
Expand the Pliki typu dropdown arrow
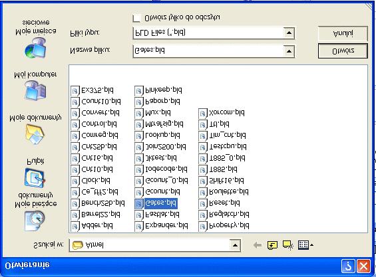coord(289,33)
